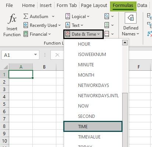152x147 pixels.
Task: Click the Trace Precedents icon
Action: tap(149, 16)
